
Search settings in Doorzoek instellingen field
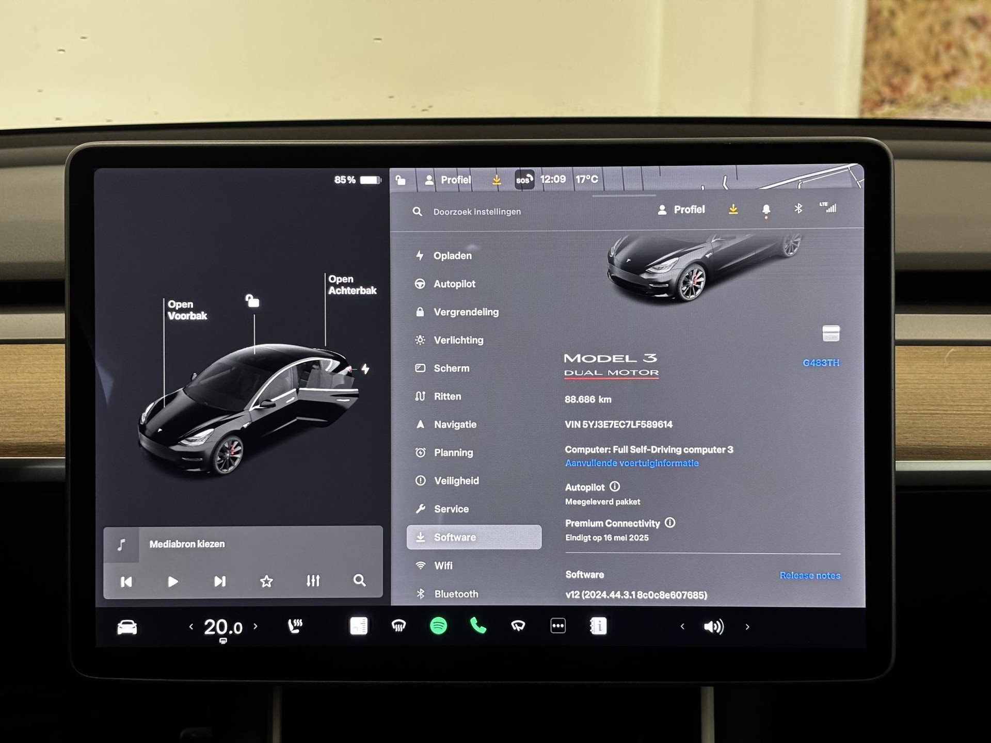[476, 212]
